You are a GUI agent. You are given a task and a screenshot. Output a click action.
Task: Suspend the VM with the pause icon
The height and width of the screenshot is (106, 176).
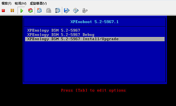12,11
